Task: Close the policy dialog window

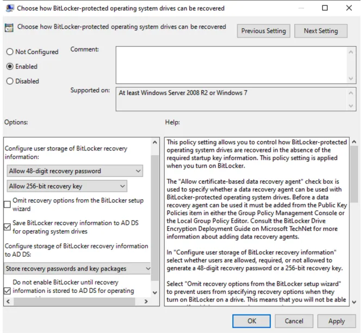Action: pos(349,8)
